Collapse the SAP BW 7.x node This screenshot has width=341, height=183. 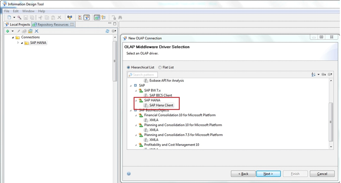[136, 91]
